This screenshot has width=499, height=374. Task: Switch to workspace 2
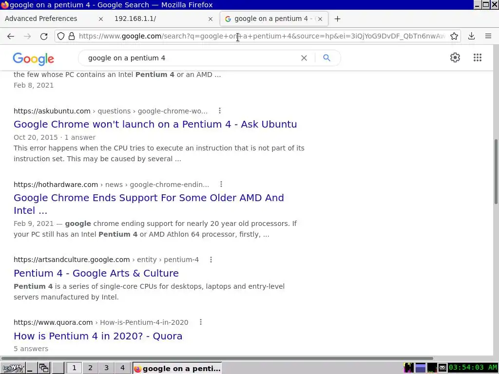click(x=90, y=368)
